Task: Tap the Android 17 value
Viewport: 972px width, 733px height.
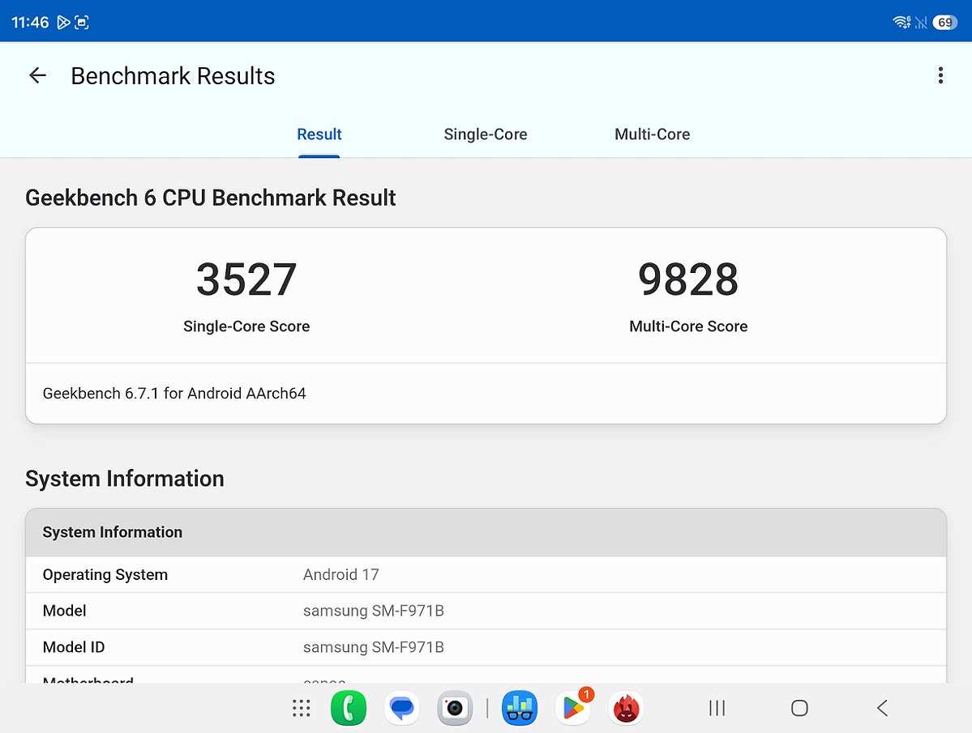Action: (x=341, y=574)
